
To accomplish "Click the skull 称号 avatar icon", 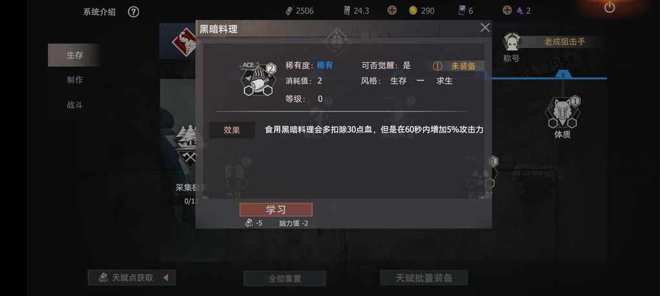I will [x=512, y=41].
